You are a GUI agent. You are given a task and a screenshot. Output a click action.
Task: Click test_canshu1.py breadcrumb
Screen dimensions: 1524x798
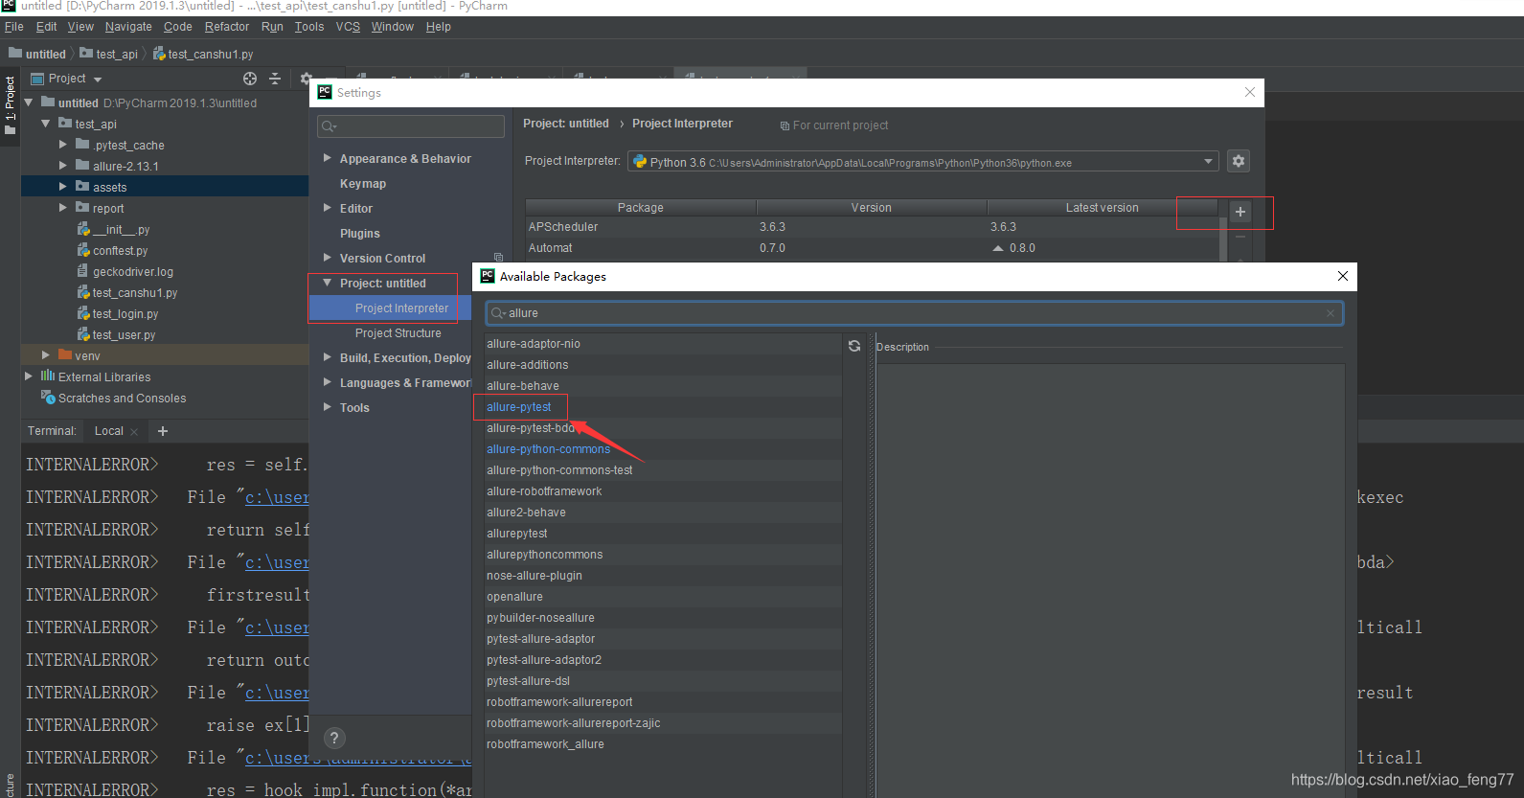pyautogui.click(x=203, y=54)
